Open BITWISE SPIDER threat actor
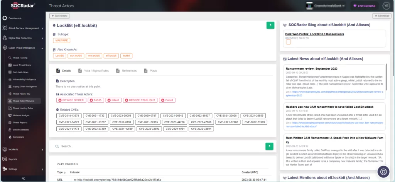The image size is (395, 182). click(71, 100)
